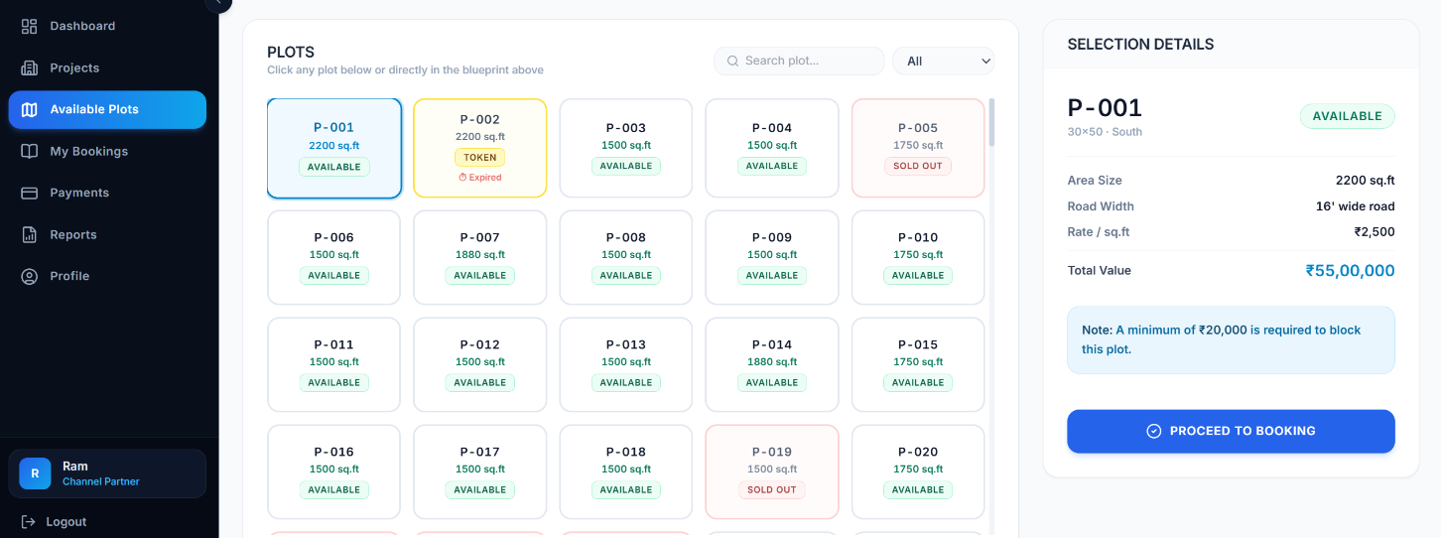This screenshot has height=538, width=1441.
Task: Click the Dashboard grid icon in sidebar
Action: click(x=30, y=26)
